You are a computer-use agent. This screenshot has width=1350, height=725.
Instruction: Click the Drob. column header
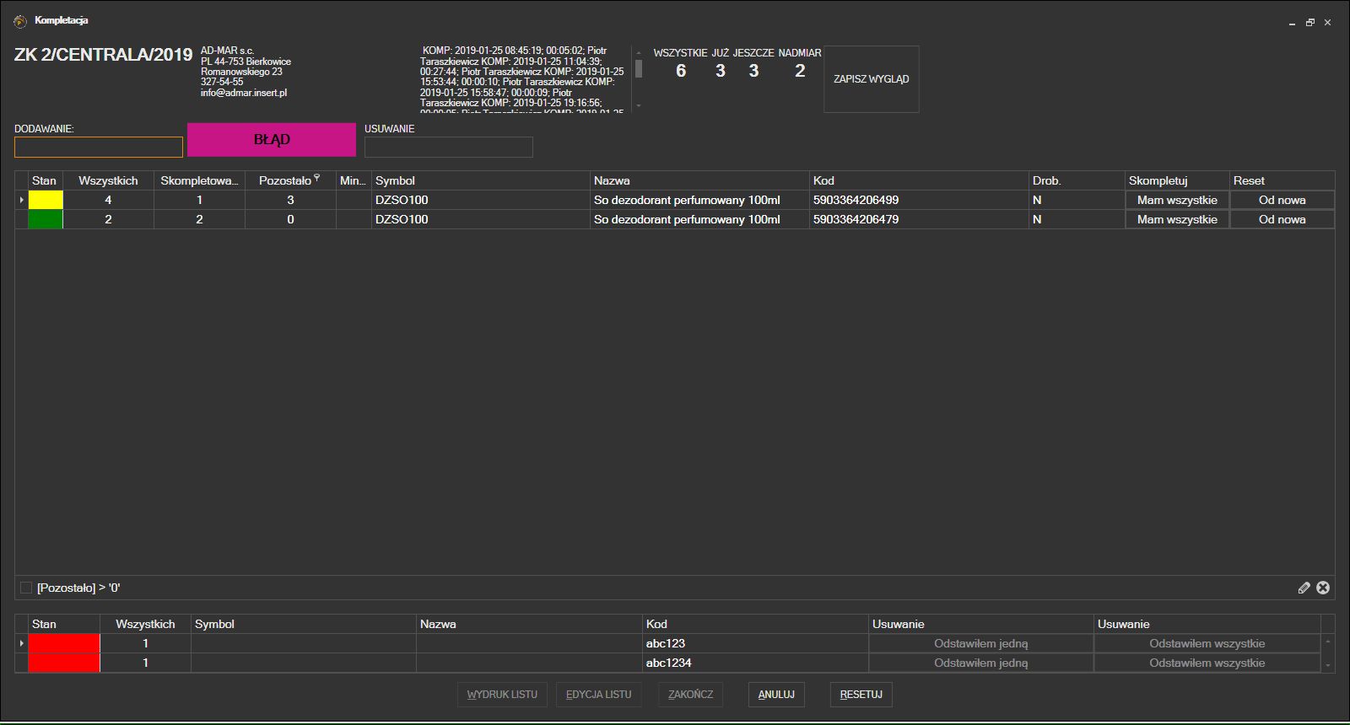coord(1077,180)
